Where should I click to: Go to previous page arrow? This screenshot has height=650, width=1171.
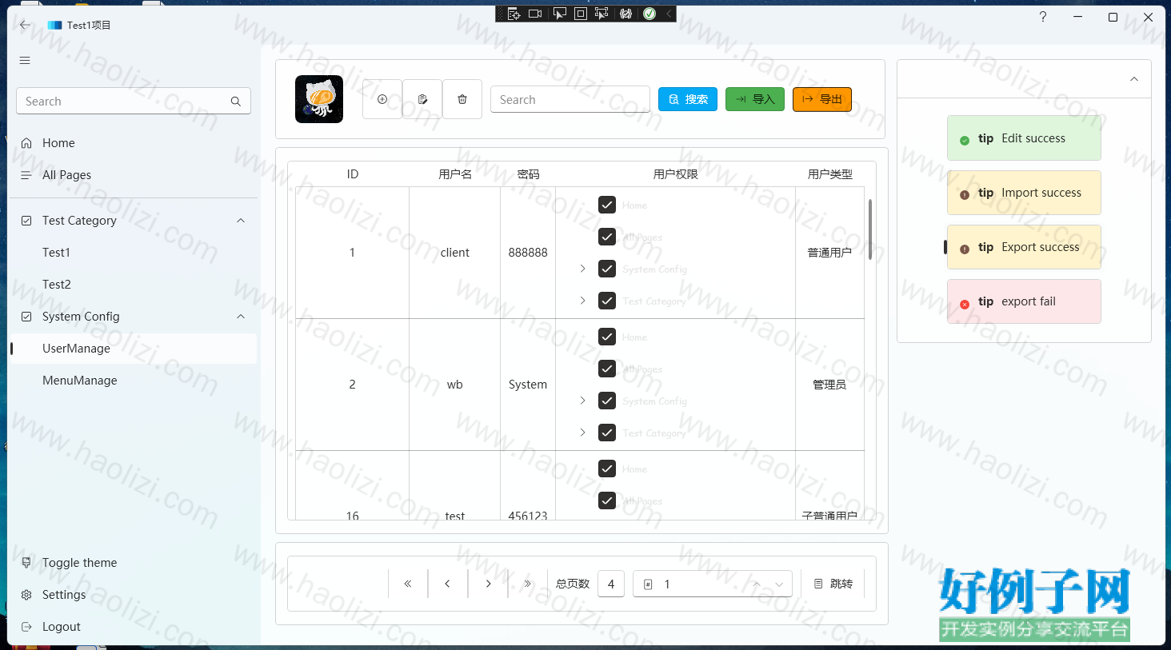[x=448, y=584]
